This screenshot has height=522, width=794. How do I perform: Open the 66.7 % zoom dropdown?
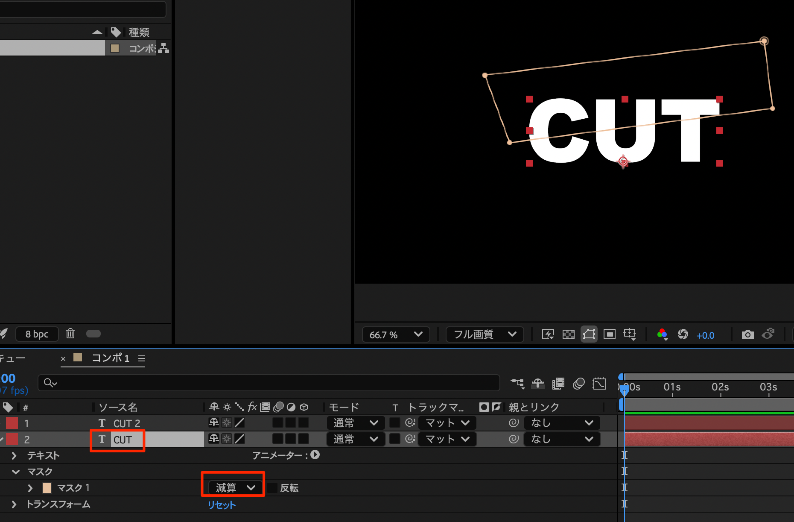point(396,334)
